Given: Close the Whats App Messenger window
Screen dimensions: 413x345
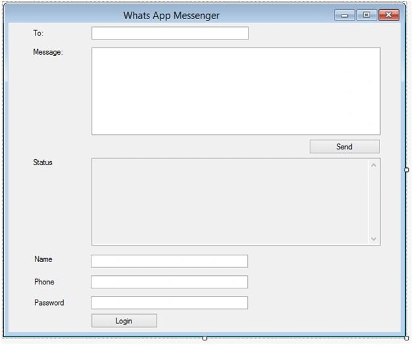Looking at the screenshot, I should tap(389, 15).
